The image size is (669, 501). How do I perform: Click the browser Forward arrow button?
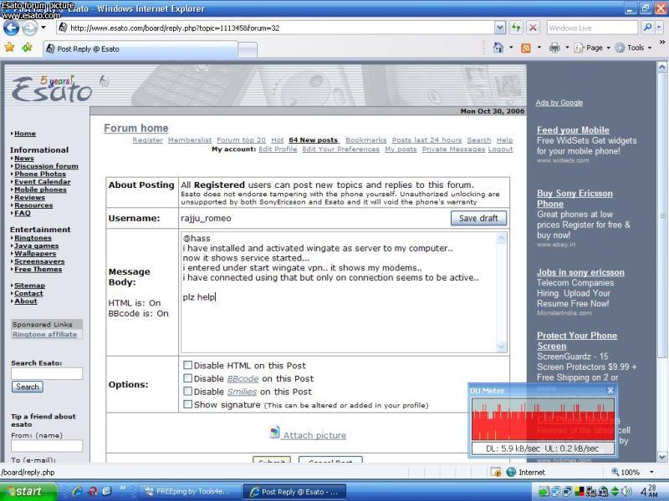[29, 28]
